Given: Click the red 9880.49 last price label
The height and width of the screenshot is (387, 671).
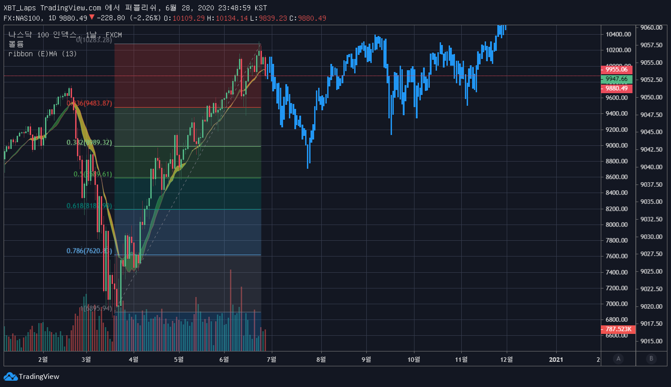Looking at the screenshot, I should click(617, 88).
